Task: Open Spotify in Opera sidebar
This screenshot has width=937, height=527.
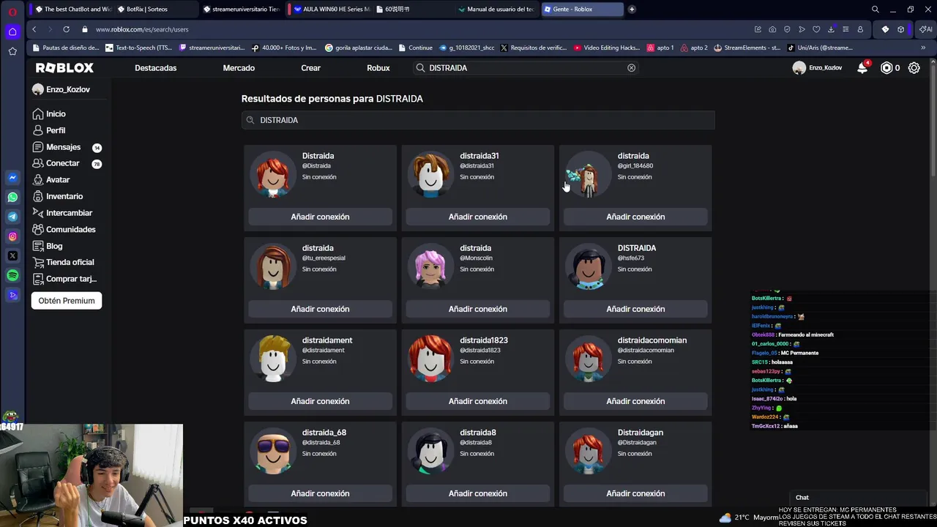Action: (12, 275)
